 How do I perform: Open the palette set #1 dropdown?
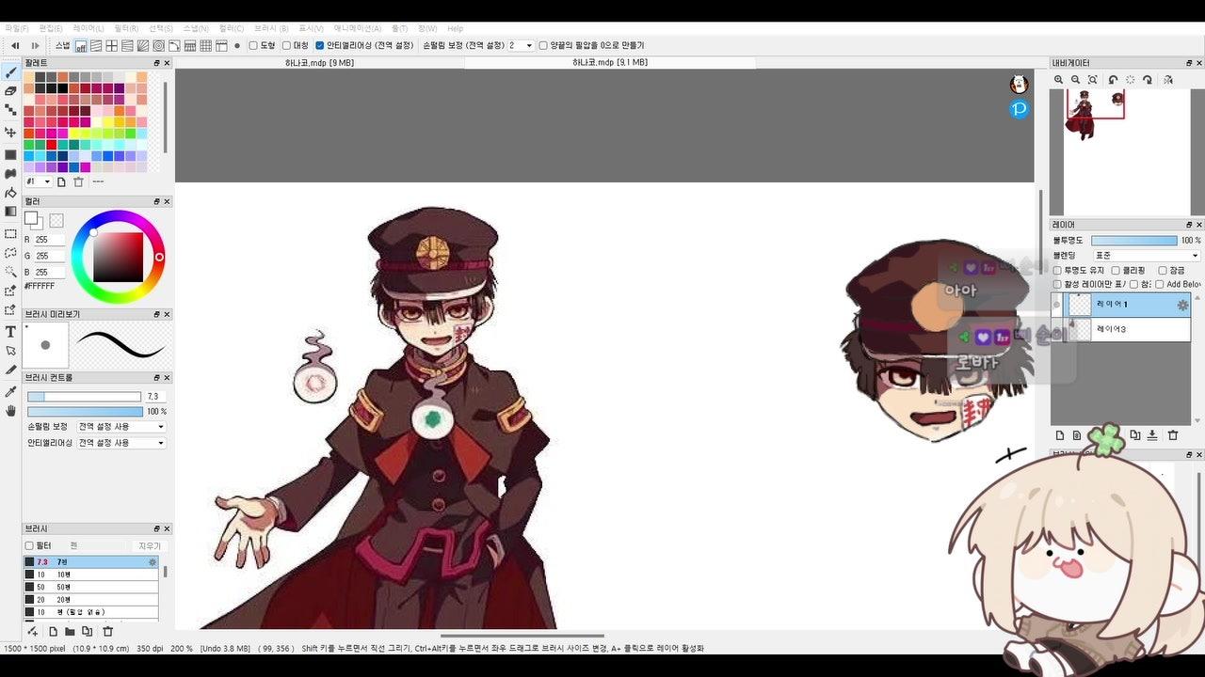(39, 181)
